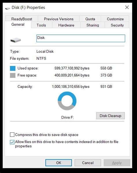The height and width of the screenshot is (173, 137).
Task: Click the used space value 599,377,108,992 bytes
Action: click(x=72, y=68)
